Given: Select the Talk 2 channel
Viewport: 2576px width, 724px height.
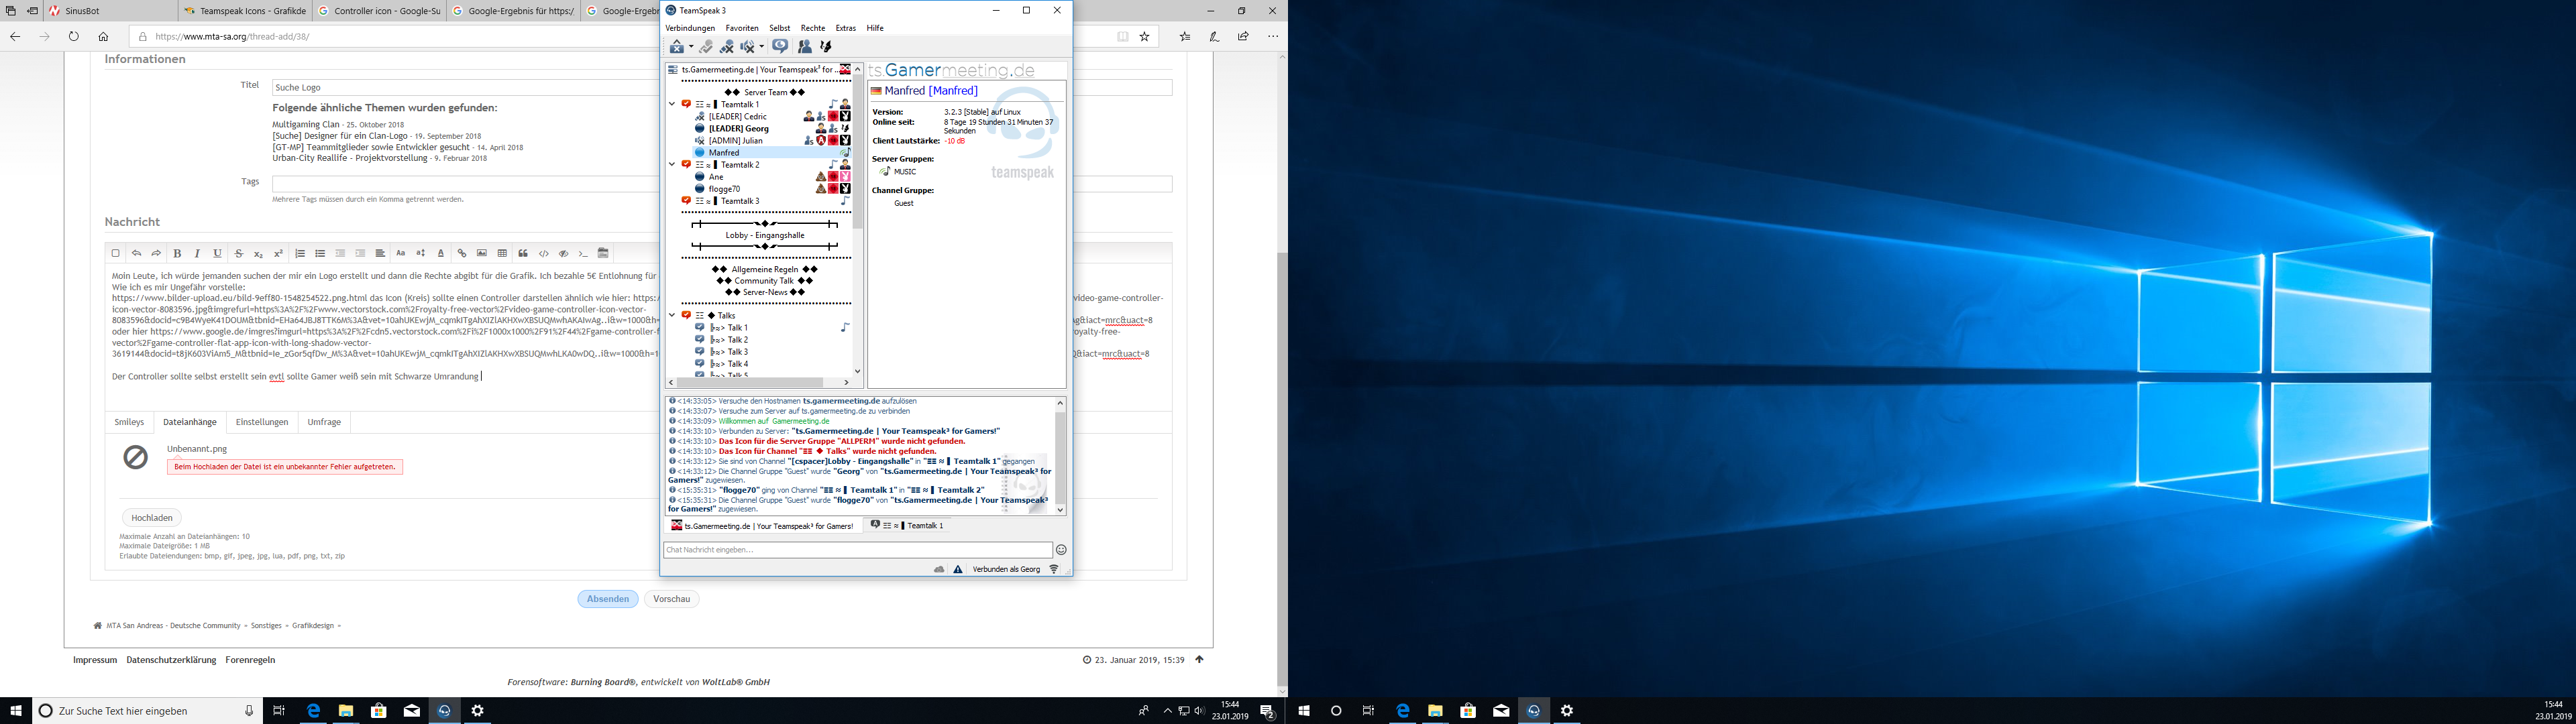Looking at the screenshot, I should [x=737, y=340].
